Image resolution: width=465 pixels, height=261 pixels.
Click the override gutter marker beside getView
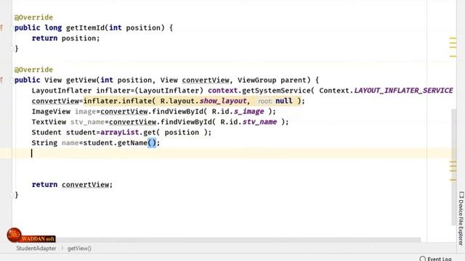click(1, 80)
